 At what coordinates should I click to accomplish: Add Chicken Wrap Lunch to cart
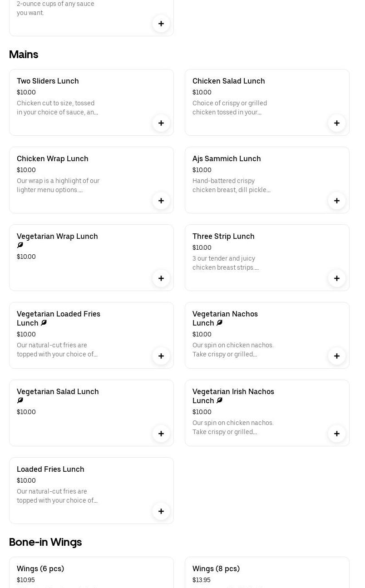161,201
